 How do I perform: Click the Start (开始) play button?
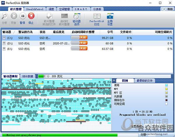(x=14, y=16)
